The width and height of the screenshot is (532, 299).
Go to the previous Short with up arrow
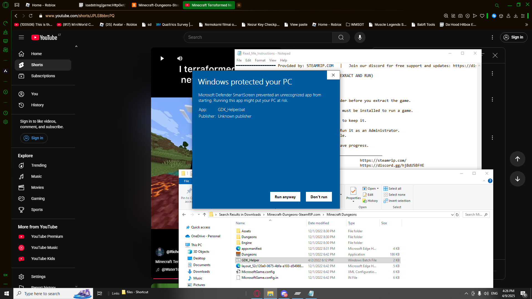pos(517,159)
